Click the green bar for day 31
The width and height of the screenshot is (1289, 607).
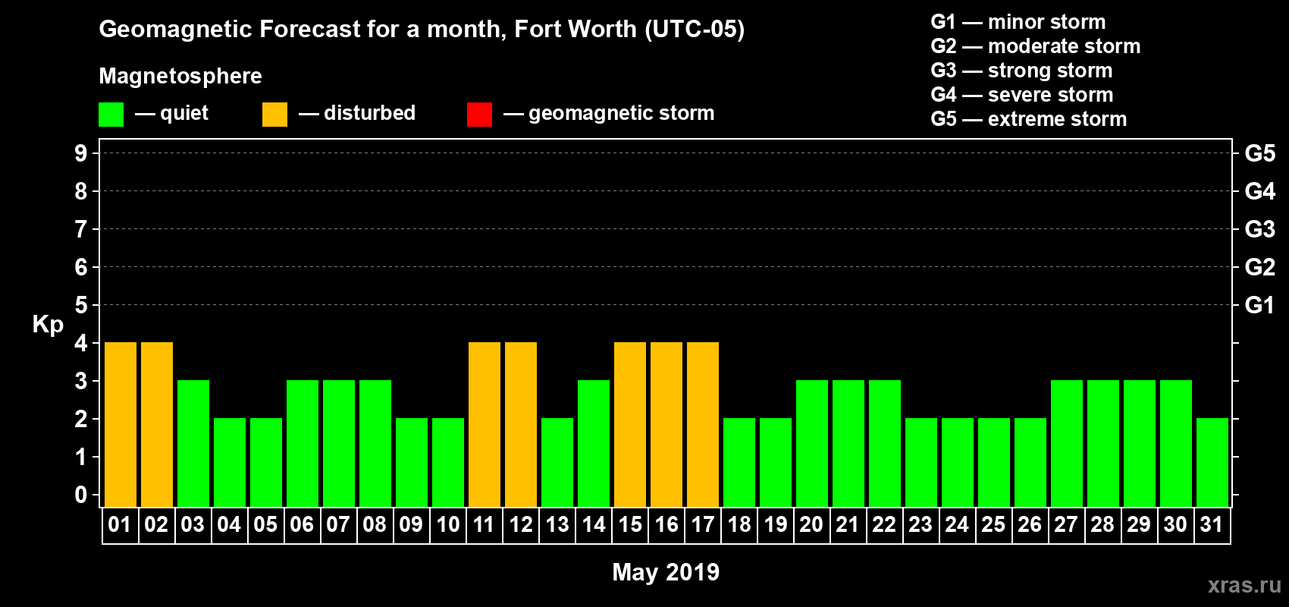[1212, 462]
